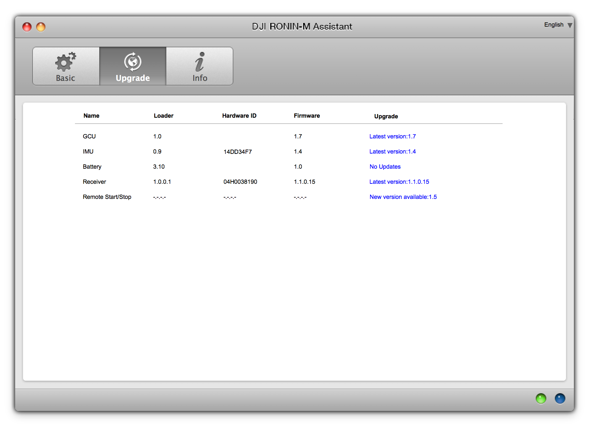Open Receiver Latest version:1.1.0.15 link
Viewport: 591px width, 432px height.
coord(399,182)
